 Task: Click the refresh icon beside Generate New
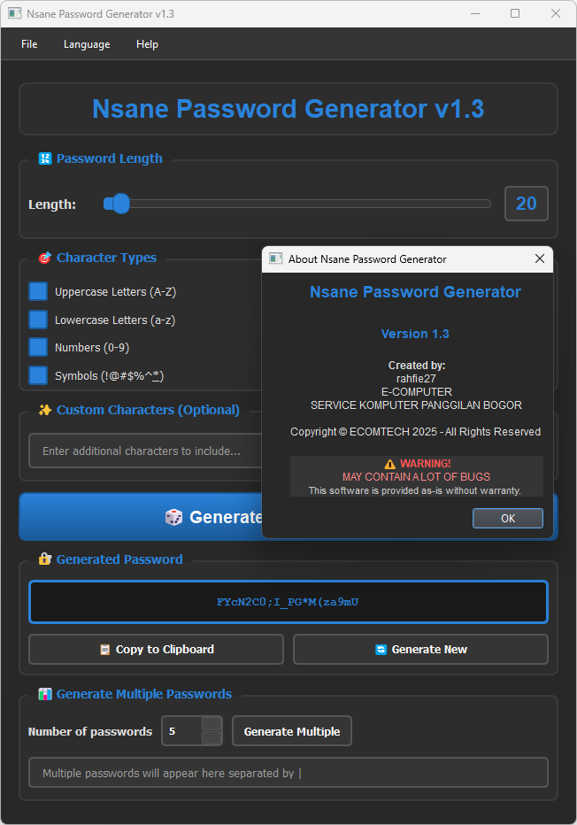click(x=381, y=650)
